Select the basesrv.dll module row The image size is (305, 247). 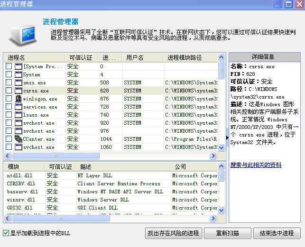pos(111,192)
